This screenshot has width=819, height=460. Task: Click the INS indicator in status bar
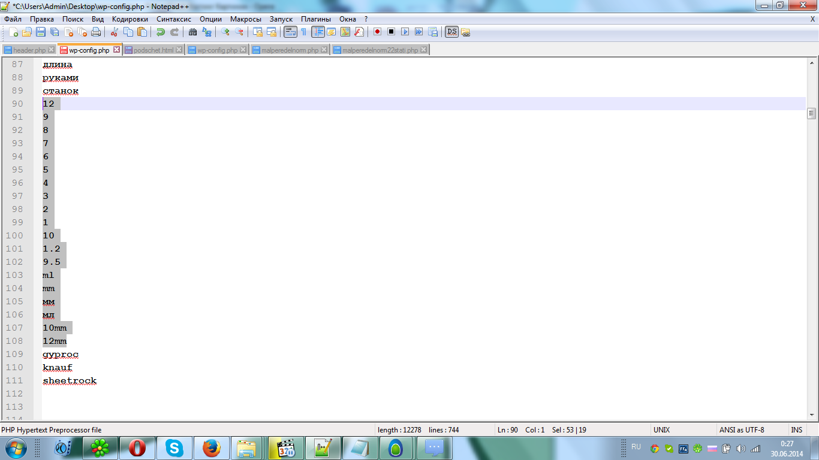[x=796, y=430]
